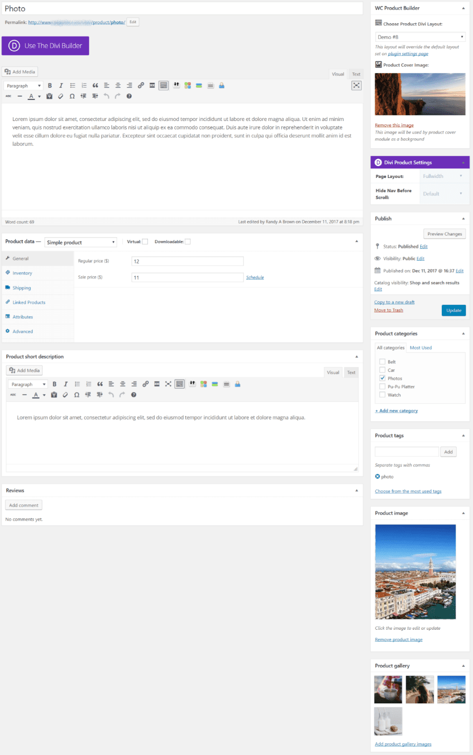The image size is (473, 755).
Task: Toggle toolbar (kitchen sink) in main editor
Action: [x=163, y=86]
